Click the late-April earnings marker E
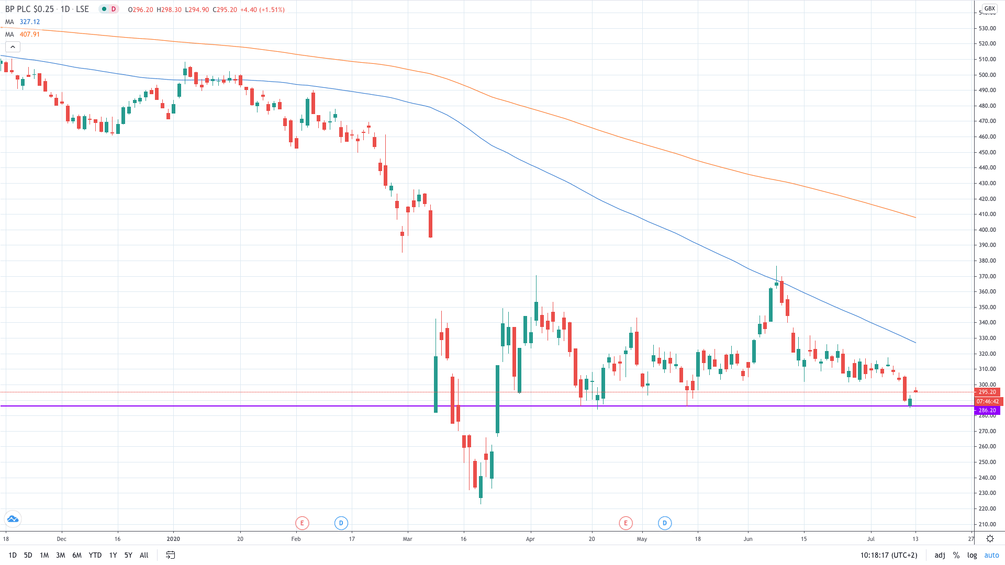Image resolution: width=1005 pixels, height=565 pixels. (626, 523)
